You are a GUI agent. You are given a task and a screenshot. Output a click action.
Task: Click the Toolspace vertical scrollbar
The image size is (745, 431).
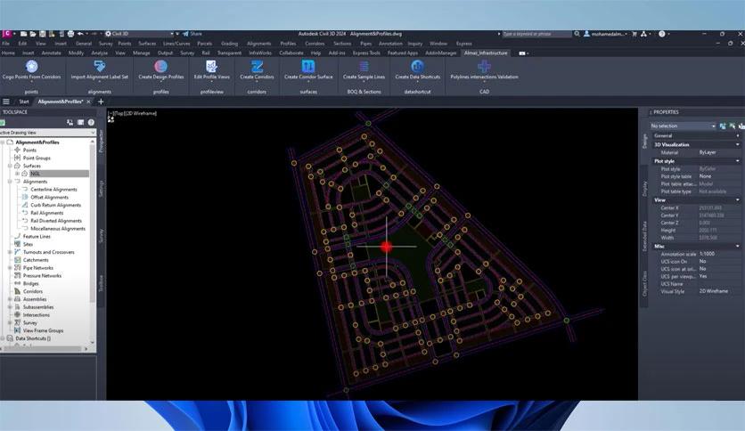click(x=93, y=242)
